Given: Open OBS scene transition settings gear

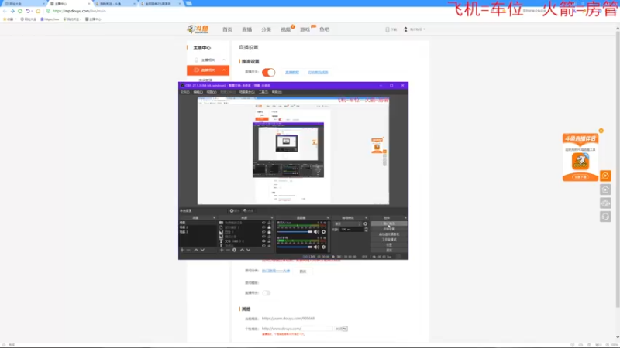Looking at the screenshot, I should (365, 223).
